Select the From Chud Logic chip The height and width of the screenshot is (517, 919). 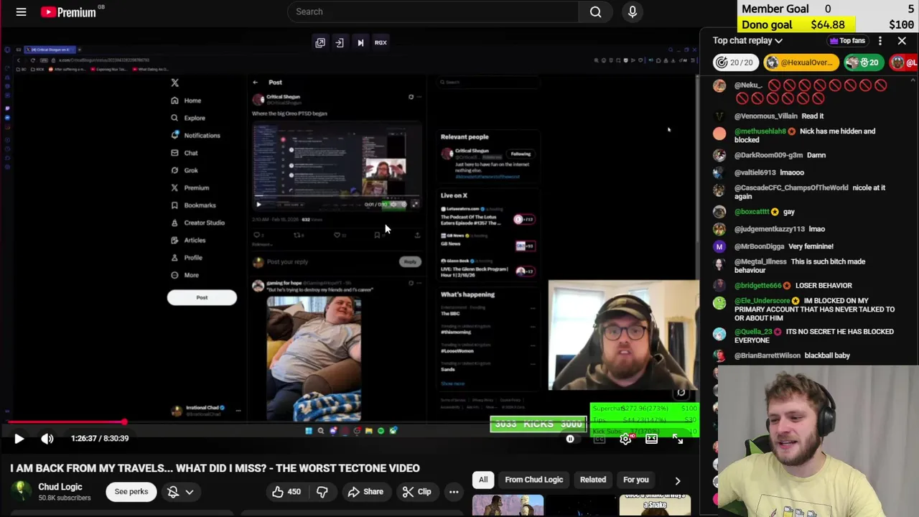point(533,480)
